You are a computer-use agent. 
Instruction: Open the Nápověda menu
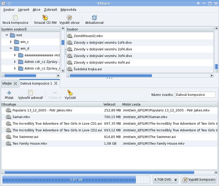(68, 10)
